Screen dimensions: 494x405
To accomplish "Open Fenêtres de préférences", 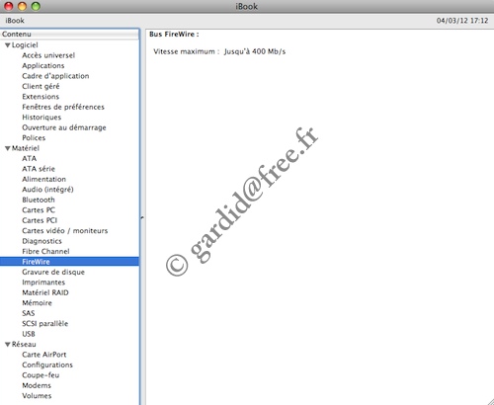I will [63, 107].
